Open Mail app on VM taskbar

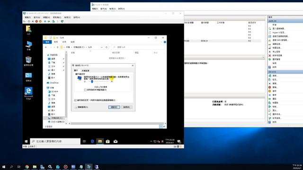click(116, 141)
